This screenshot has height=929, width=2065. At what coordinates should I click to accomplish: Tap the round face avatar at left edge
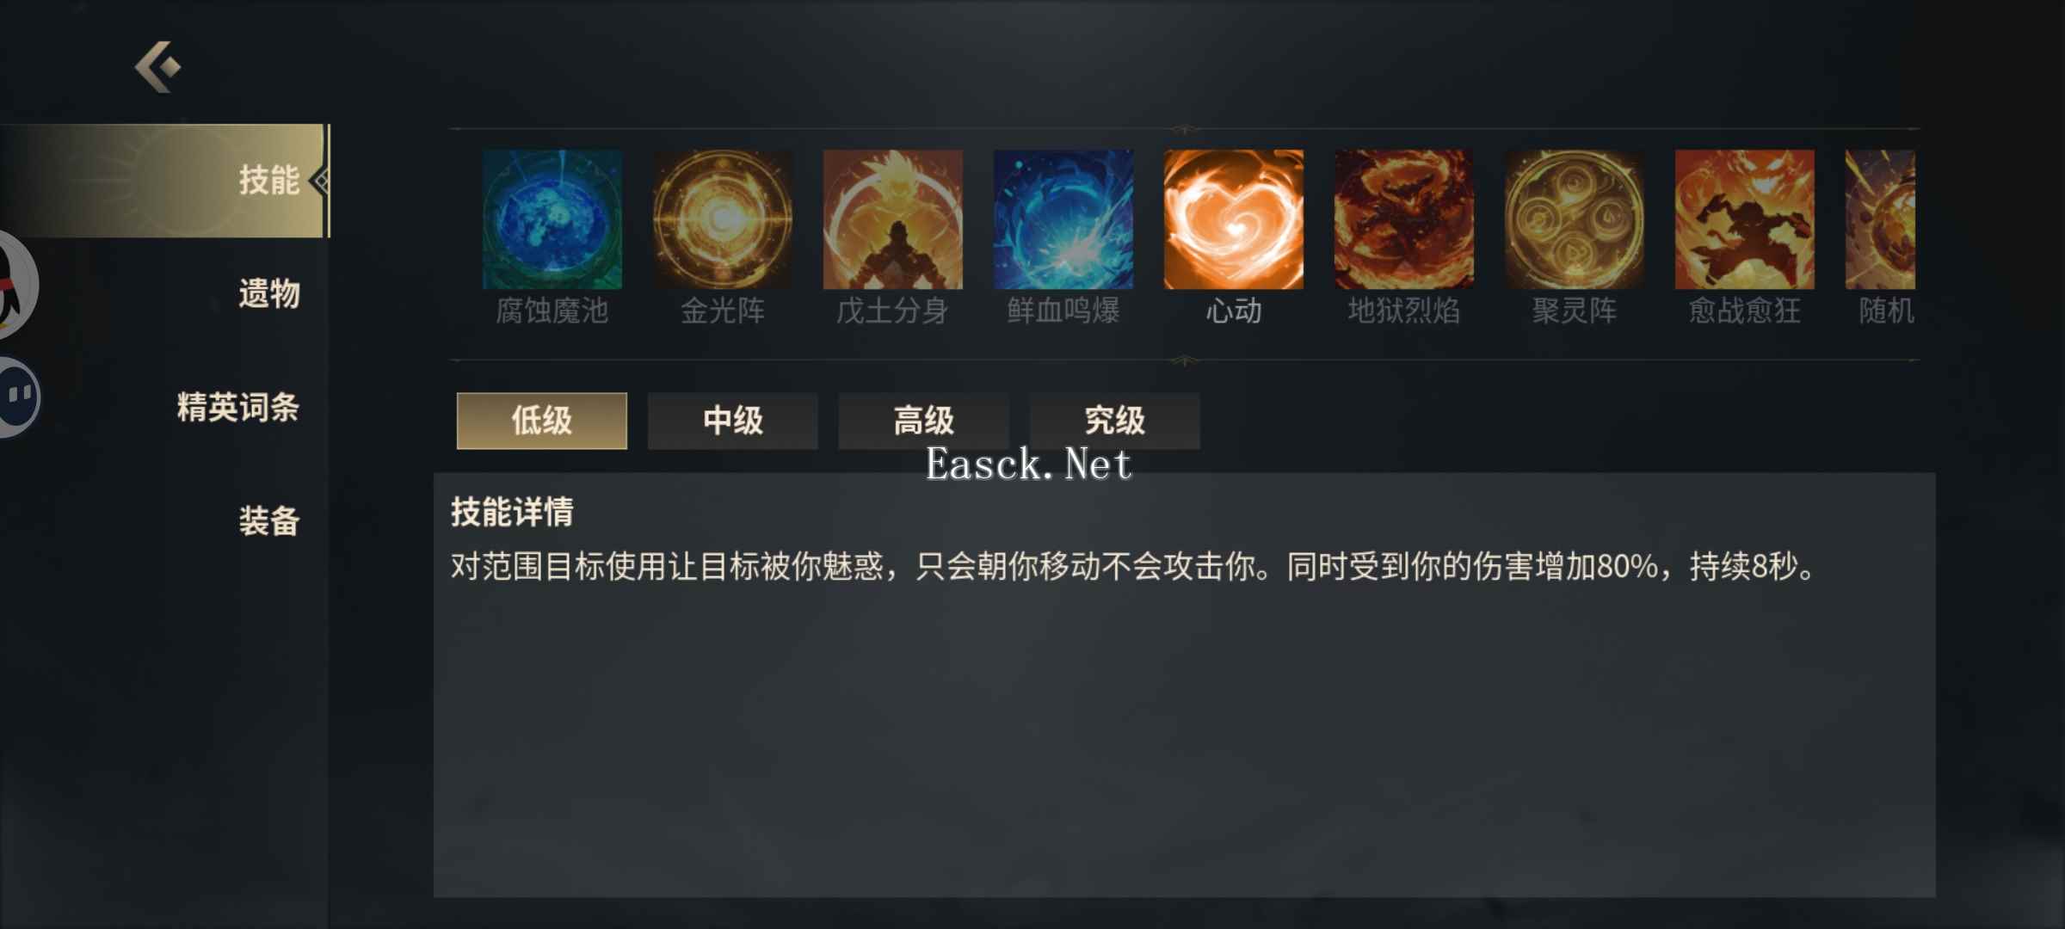(19, 397)
